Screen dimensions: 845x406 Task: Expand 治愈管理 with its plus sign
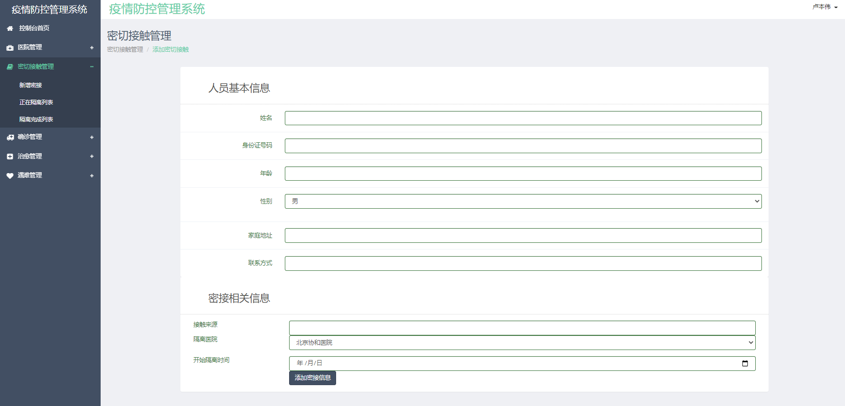click(x=92, y=156)
